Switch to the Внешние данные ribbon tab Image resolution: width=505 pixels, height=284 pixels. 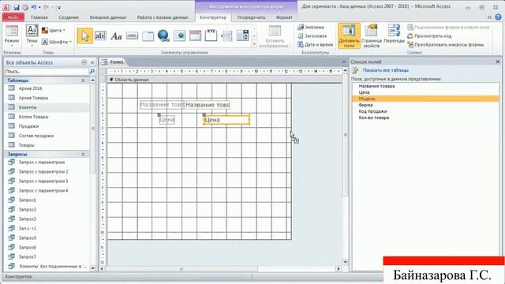point(108,17)
